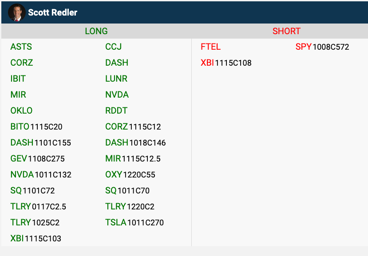Open the SPY 1008C572 short position
Viewport: 368px width, 256px height.
click(x=322, y=47)
